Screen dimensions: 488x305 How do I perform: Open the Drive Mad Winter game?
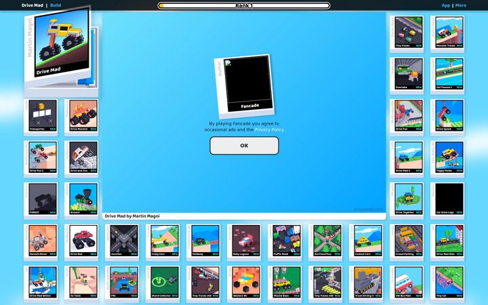point(41,284)
